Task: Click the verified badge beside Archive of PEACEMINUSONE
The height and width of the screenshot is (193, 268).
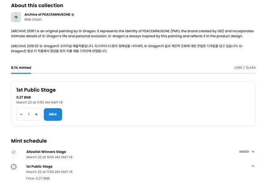Action: [73, 15]
